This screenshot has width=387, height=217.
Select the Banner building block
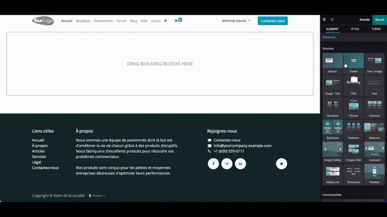click(x=333, y=63)
